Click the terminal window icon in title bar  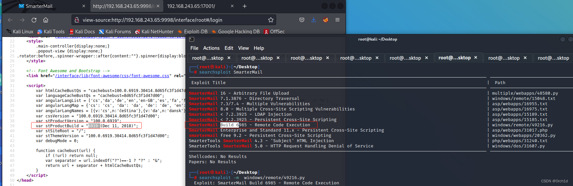click(x=192, y=39)
